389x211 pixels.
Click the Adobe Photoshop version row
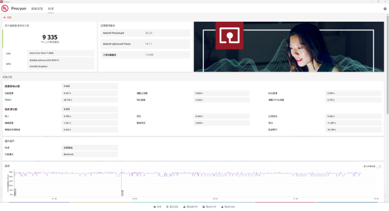146,33
